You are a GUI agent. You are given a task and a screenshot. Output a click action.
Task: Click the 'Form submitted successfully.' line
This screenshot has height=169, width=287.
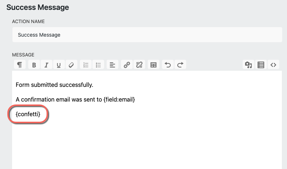pyautogui.click(x=54, y=85)
